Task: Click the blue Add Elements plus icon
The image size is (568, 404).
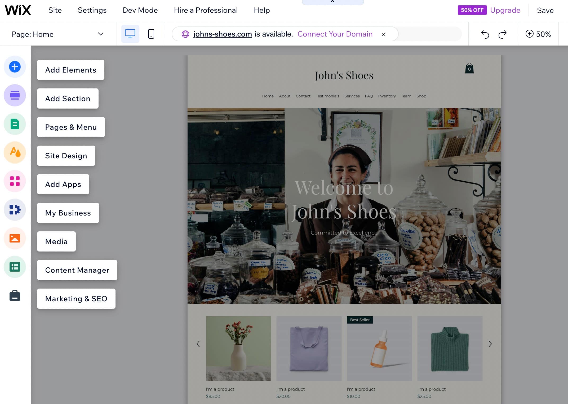Action: pyautogui.click(x=15, y=67)
